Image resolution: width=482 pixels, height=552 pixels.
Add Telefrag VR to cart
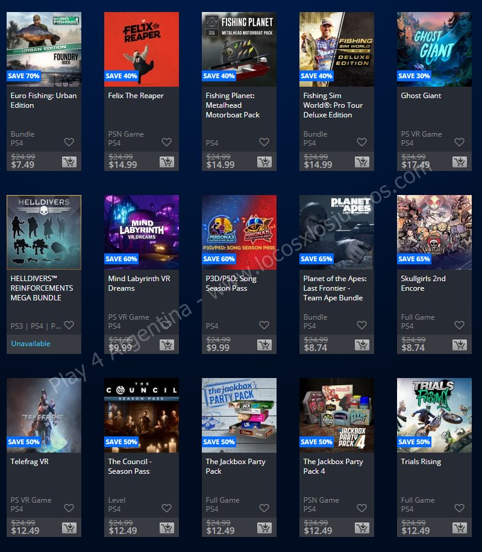pos(69,528)
